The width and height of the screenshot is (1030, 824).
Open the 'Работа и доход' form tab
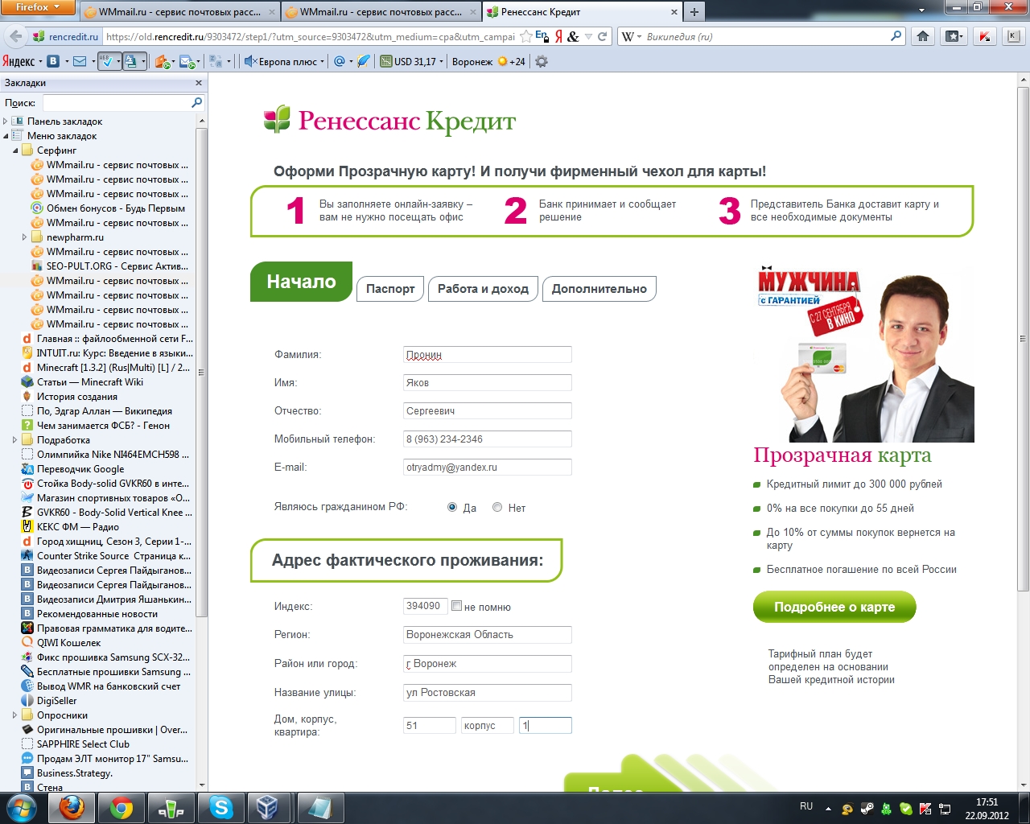(483, 289)
